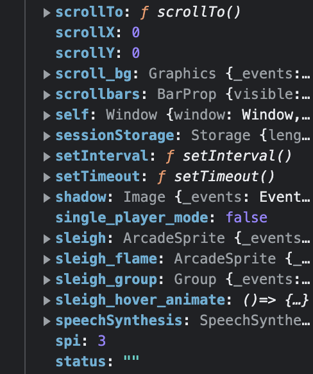Expand the sleigh ArcadeSprite object
The width and height of the screenshot is (313, 374).
click(47, 239)
